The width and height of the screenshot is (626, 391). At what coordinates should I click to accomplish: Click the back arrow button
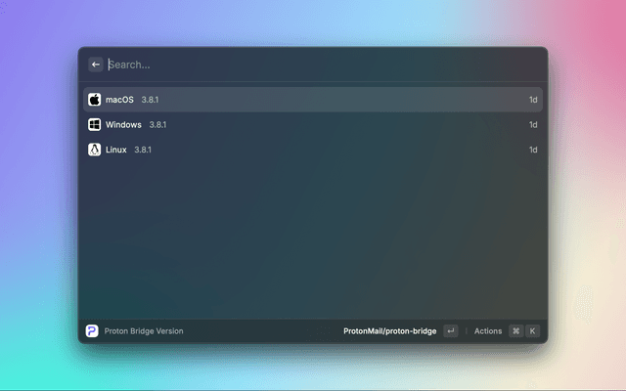(x=96, y=65)
